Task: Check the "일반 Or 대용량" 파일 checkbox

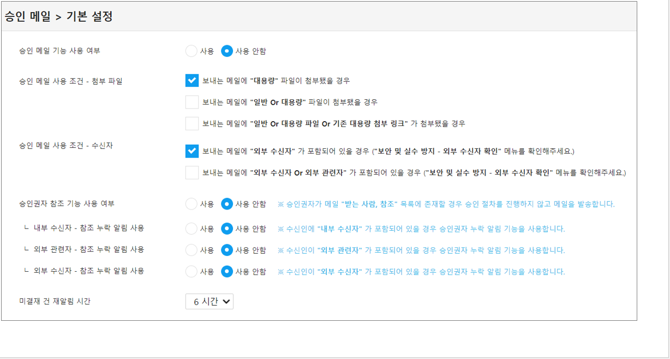Action: coord(192,102)
